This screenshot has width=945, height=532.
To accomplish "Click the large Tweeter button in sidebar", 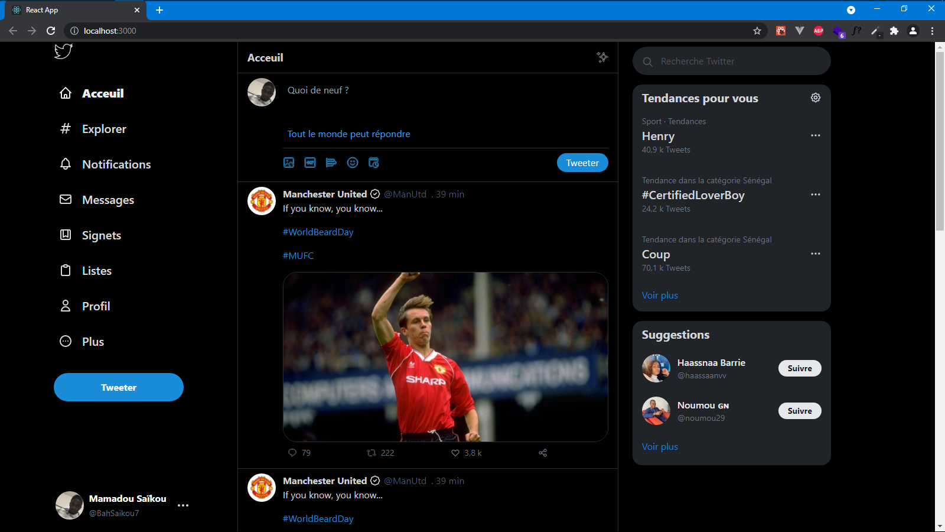I will [x=119, y=387].
